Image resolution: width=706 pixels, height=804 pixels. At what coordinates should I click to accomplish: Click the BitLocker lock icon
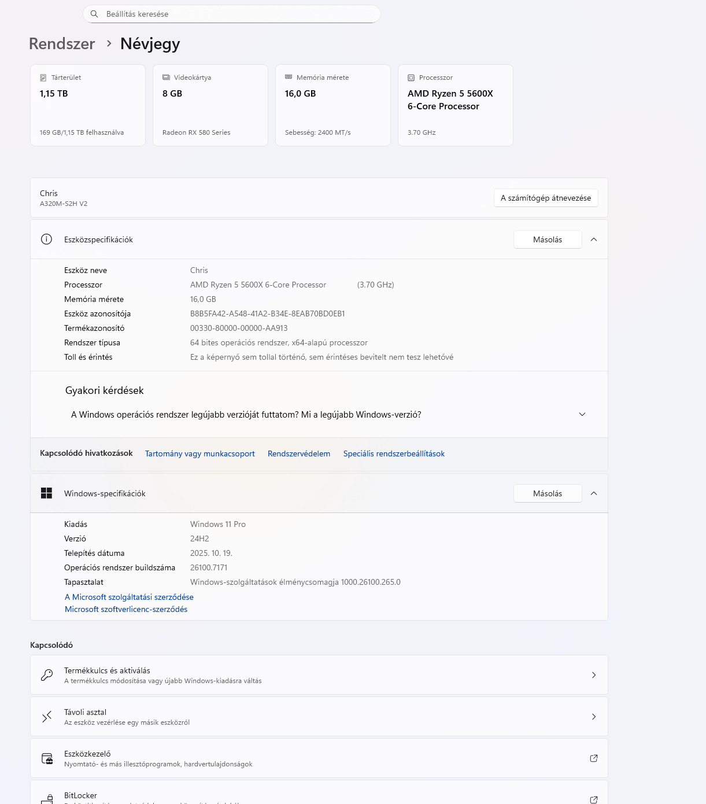(47, 799)
